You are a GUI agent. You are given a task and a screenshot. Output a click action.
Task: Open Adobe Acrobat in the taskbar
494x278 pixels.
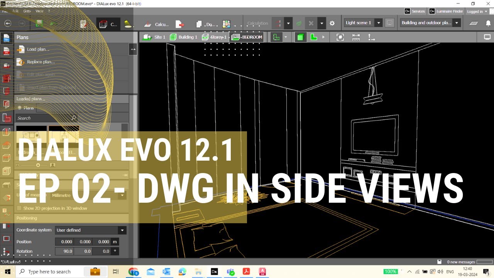pos(246,271)
